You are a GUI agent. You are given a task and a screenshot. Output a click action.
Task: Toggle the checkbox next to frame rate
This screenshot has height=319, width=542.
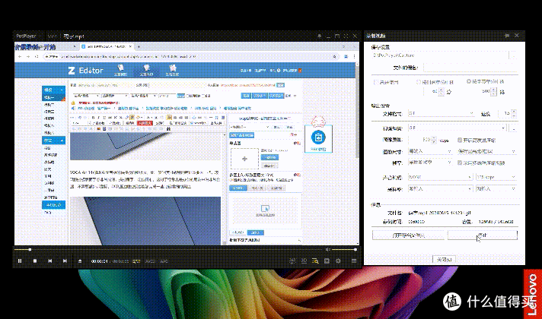pyautogui.click(x=460, y=163)
